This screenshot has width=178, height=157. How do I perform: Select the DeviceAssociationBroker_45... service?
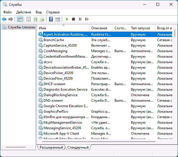click(66, 67)
